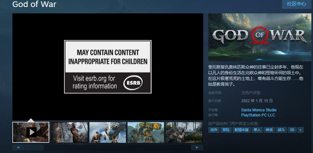Select the Kratos in forest screenshot thumbnail

69,132
